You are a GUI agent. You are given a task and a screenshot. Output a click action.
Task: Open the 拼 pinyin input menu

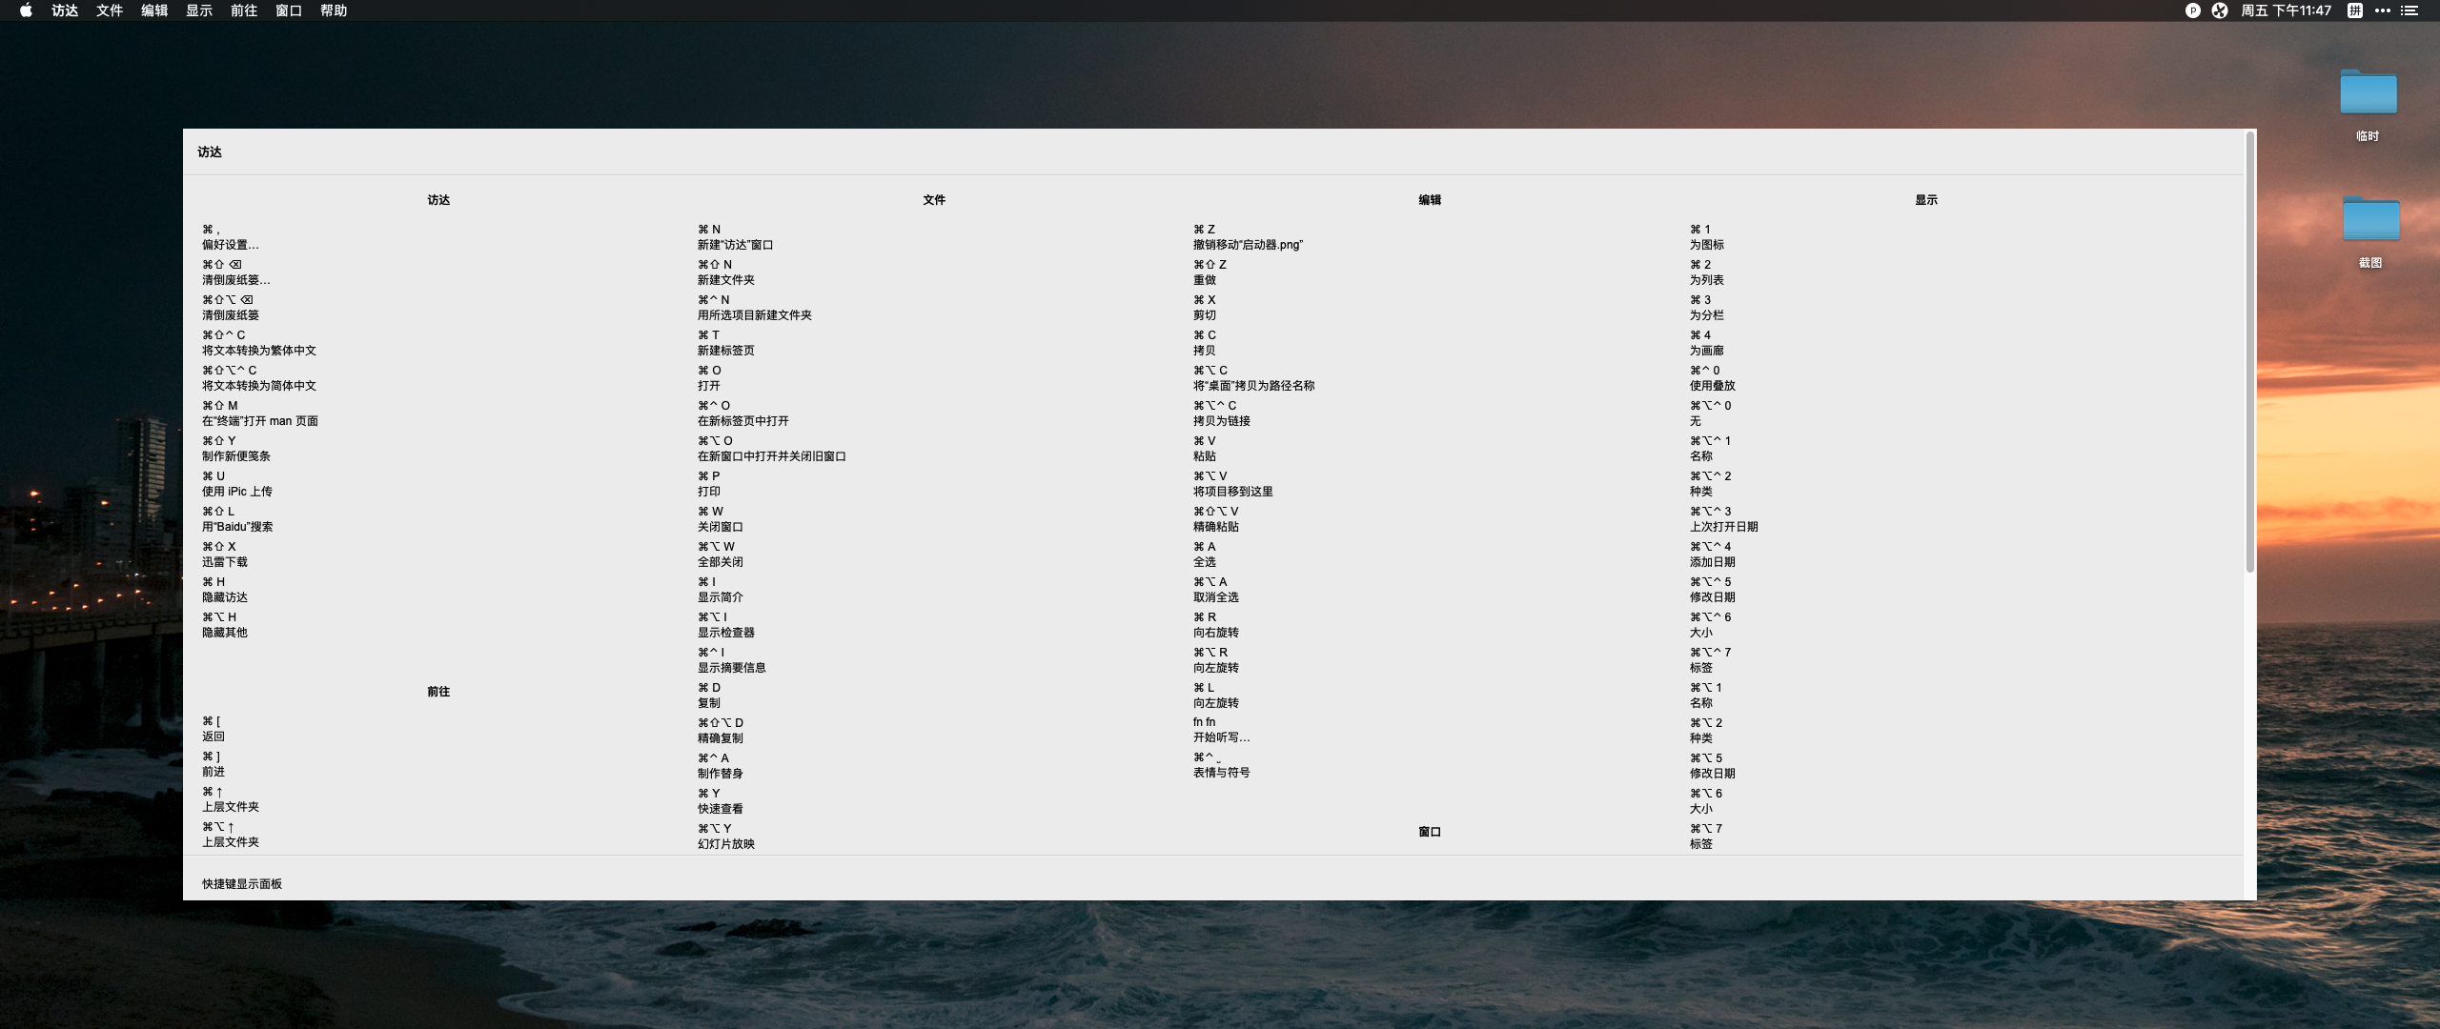pyautogui.click(x=2355, y=10)
